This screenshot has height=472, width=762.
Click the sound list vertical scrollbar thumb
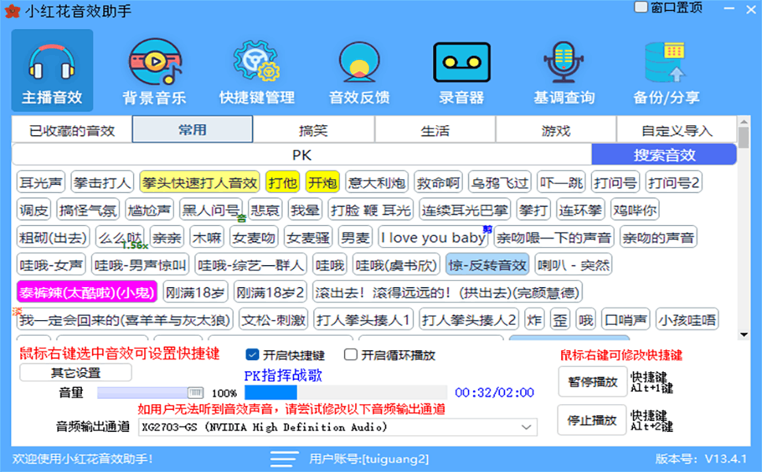pos(744,138)
